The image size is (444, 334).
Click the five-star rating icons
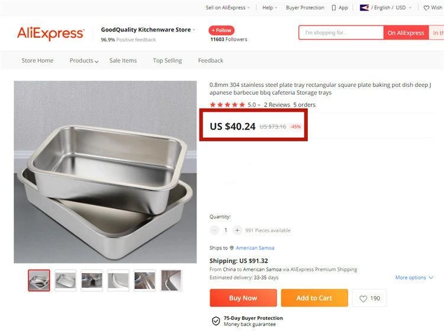coord(227,105)
